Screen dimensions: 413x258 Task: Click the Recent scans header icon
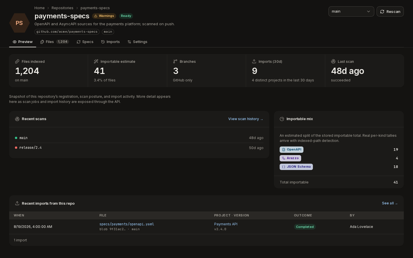[x=17, y=119]
